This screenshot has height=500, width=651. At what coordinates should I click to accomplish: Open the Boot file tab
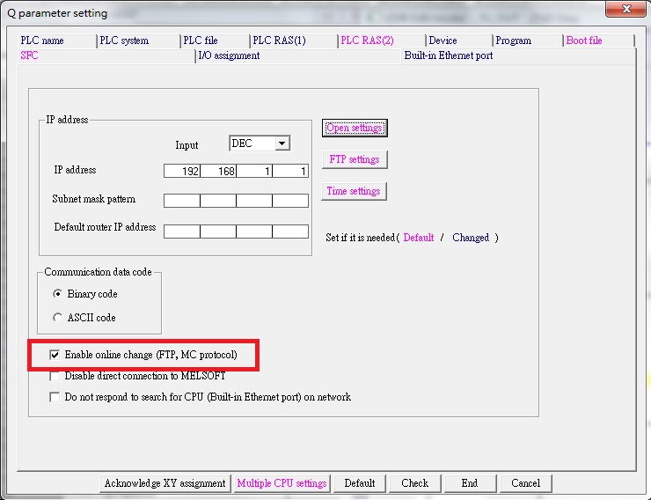596,40
